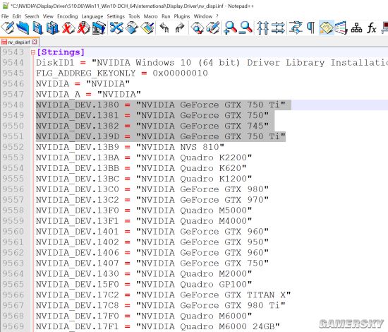
Task: Click the Zoom In magnifier plus icon
Action: [x=231, y=28]
